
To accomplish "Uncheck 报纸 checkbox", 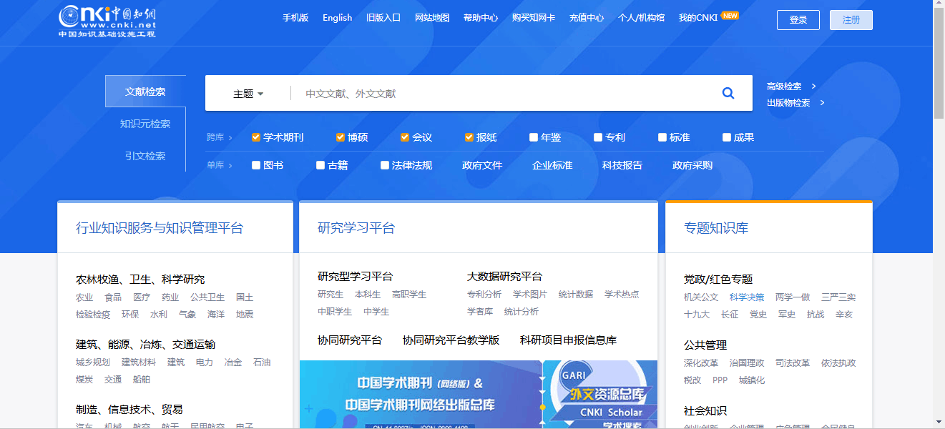I will pyautogui.click(x=469, y=137).
